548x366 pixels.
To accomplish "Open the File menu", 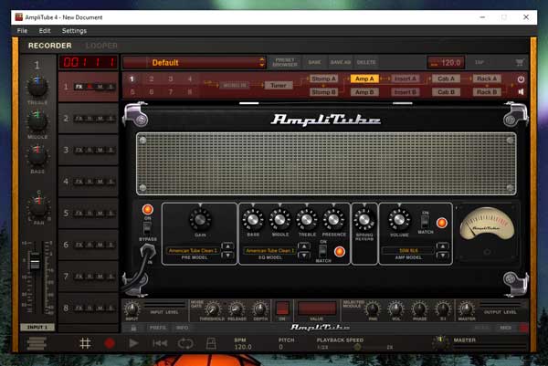I will [22, 31].
